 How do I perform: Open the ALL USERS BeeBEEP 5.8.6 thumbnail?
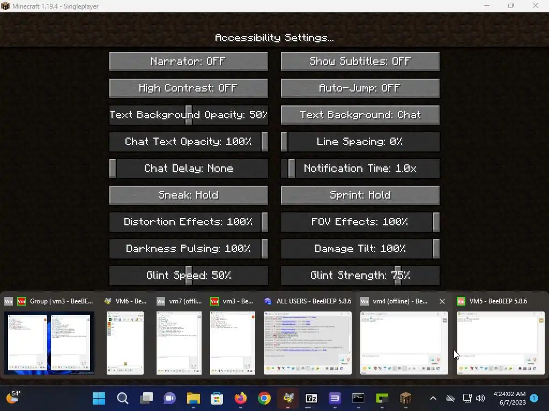coord(307,343)
